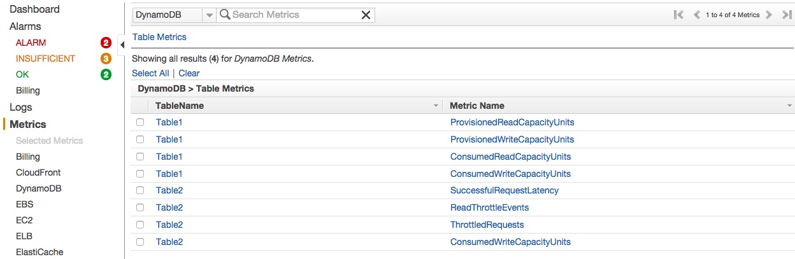Clear the Search Metrics field with X
The width and height of the screenshot is (795, 259).
point(366,15)
